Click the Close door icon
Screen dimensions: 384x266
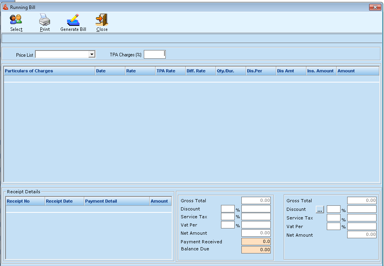tap(101, 20)
